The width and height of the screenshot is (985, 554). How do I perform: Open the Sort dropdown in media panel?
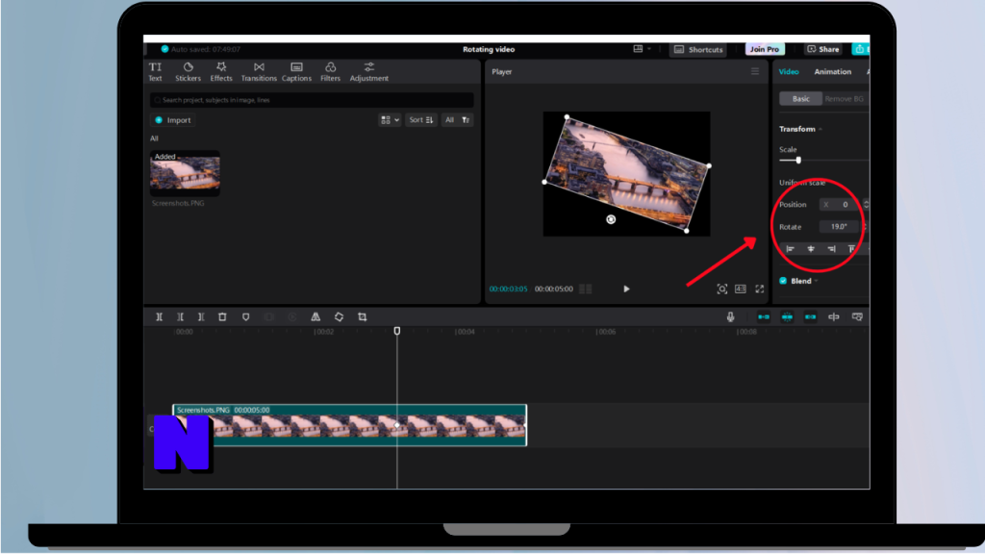421,120
